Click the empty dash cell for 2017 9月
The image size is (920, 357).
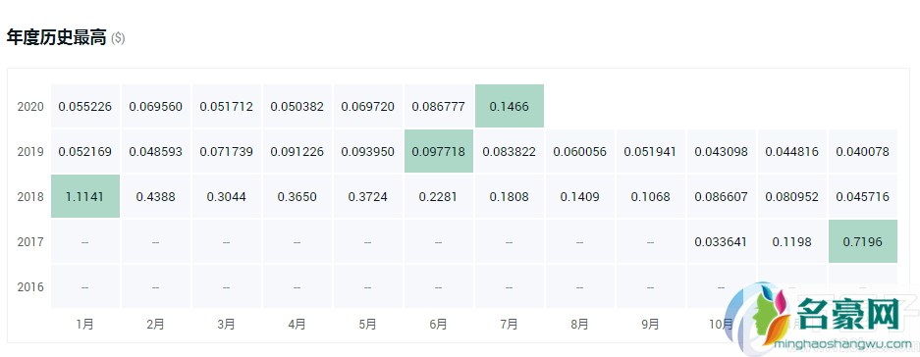[x=651, y=241]
